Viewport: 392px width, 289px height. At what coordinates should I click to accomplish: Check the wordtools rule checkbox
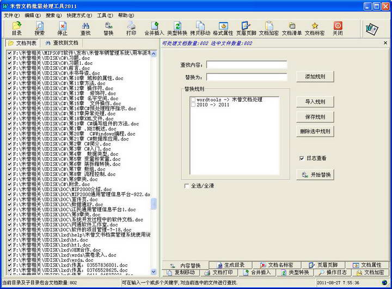click(x=193, y=100)
